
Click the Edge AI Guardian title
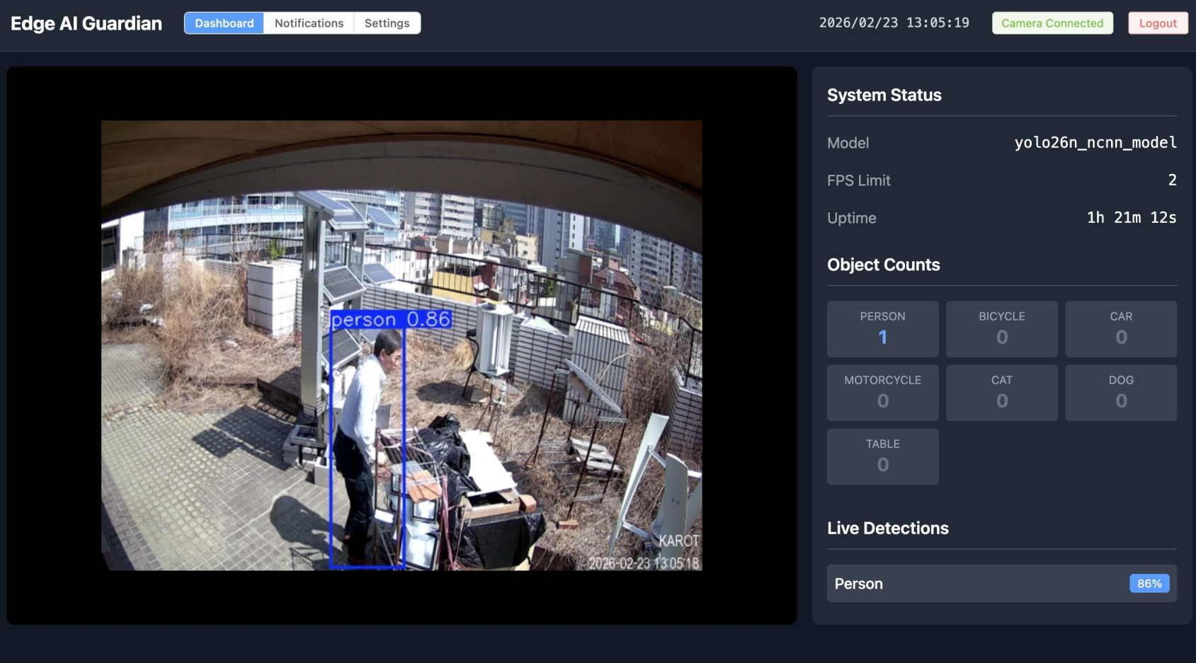coord(86,23)
